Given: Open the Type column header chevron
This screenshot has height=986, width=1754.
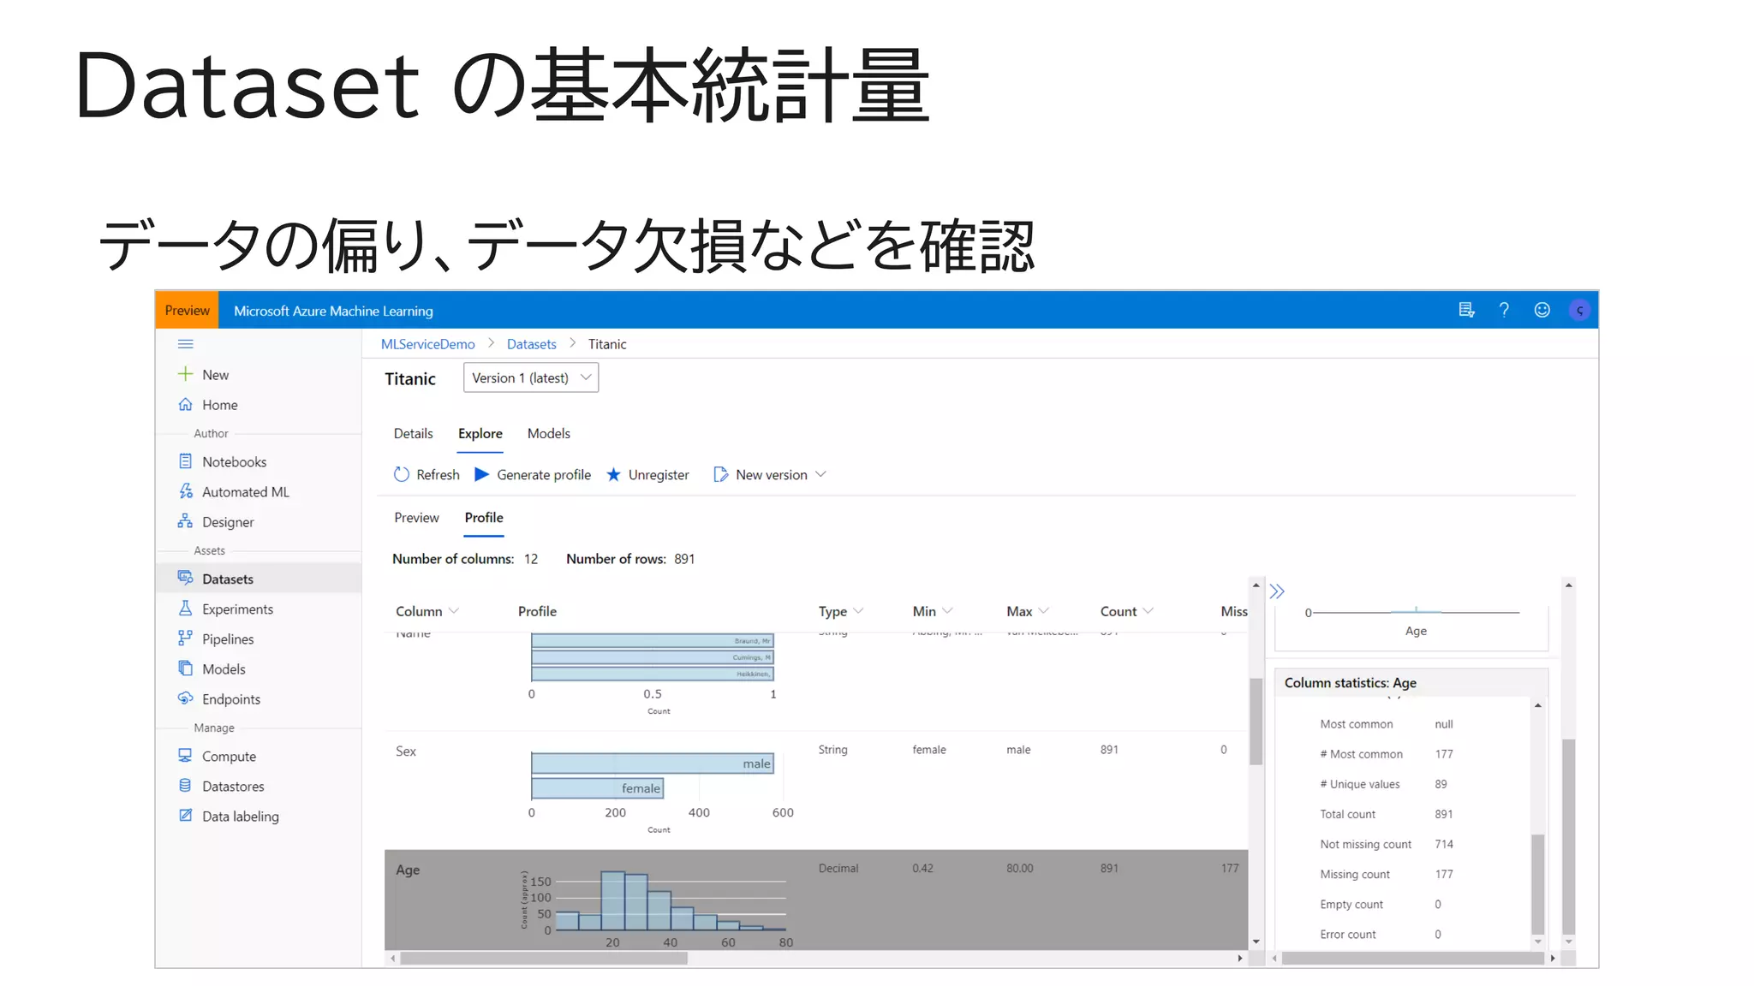Looking at the screenshot, I should tap(858, 611).
